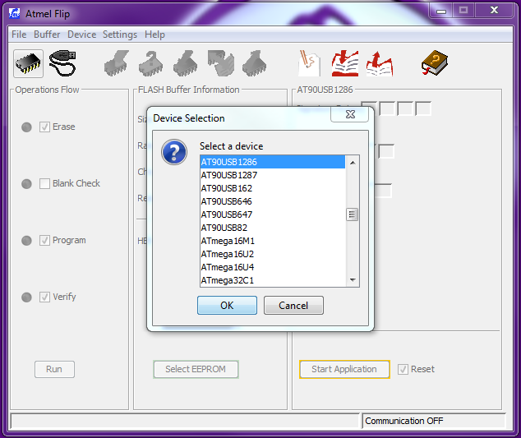The image size is (521, 438).
Task: Click the Communication OFF status text
Action: point(404,421)
